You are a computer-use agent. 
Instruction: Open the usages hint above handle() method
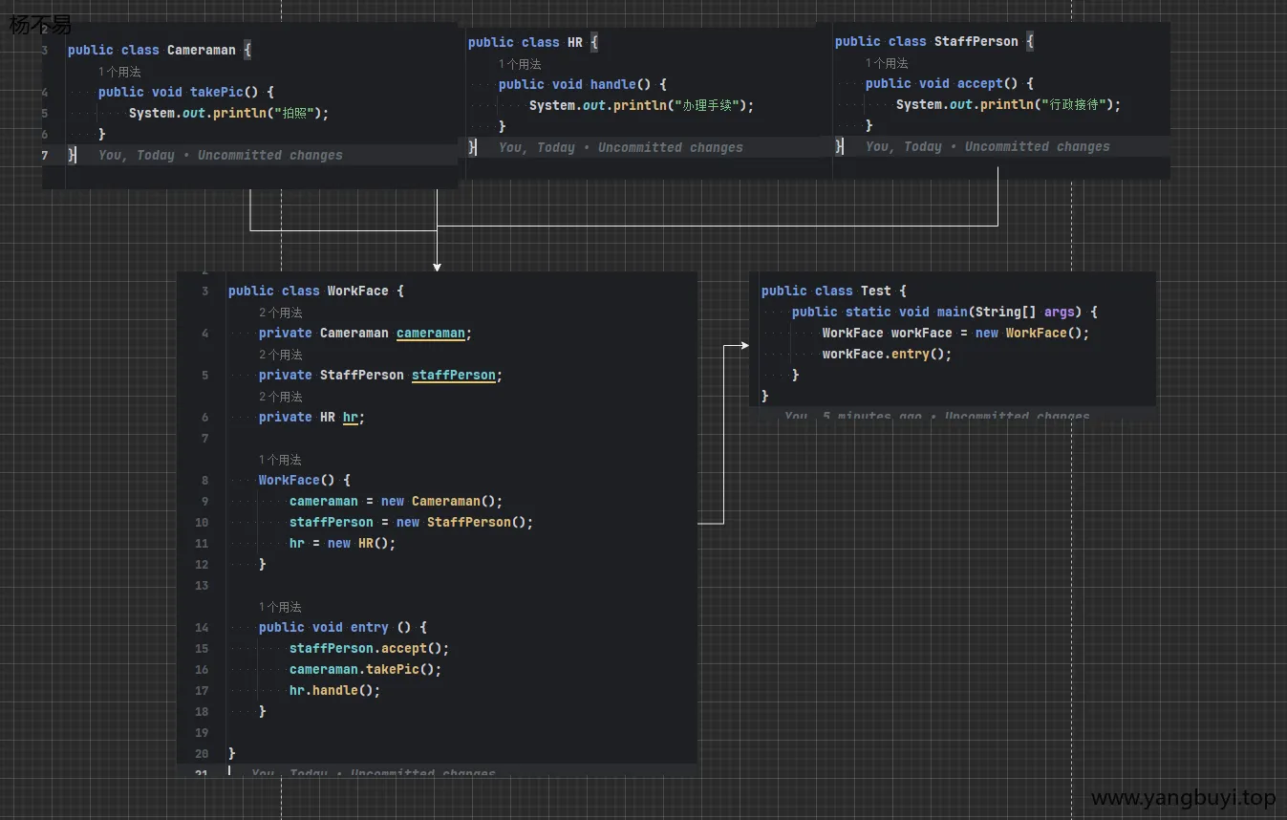click(520, 64)
